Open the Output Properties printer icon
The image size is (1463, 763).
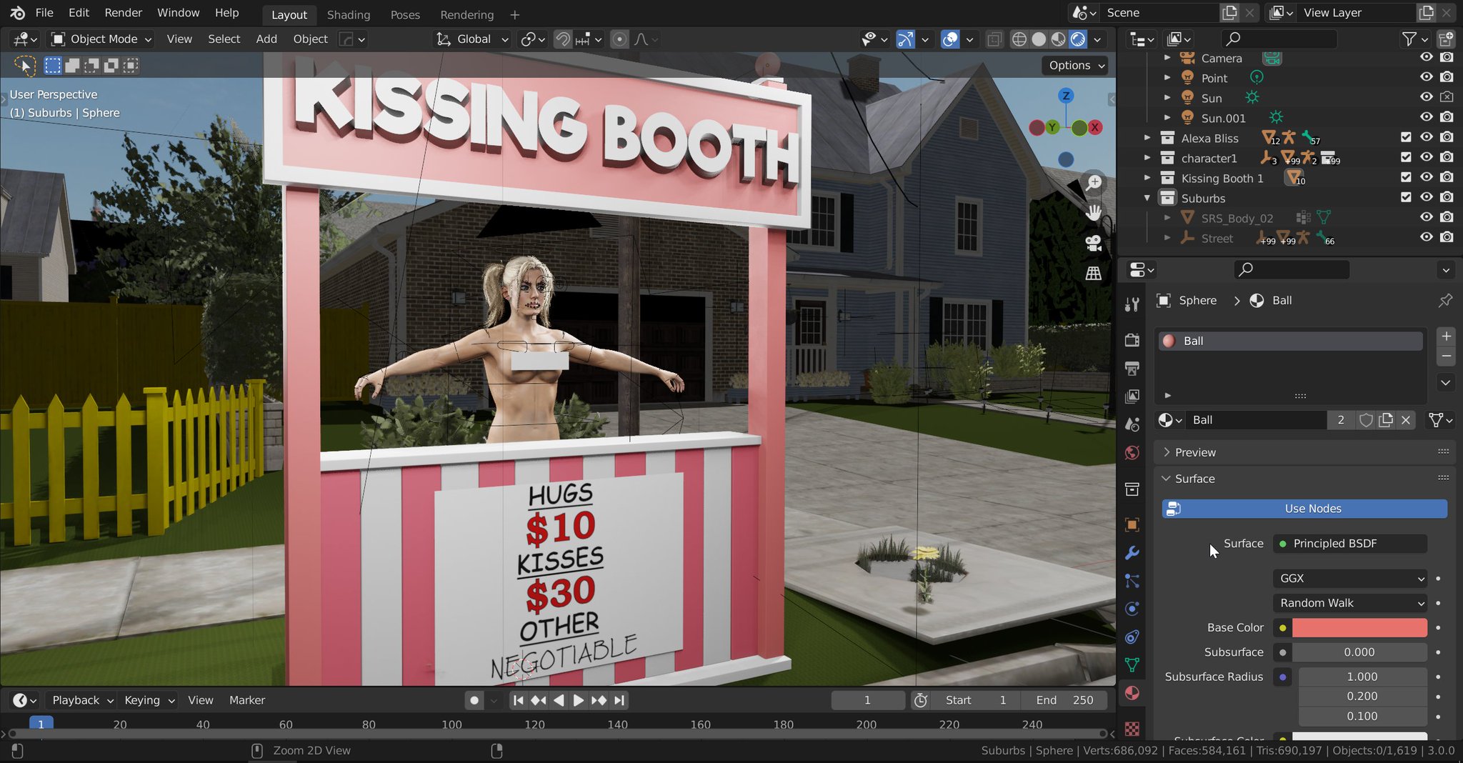(x=1132, y=369)
